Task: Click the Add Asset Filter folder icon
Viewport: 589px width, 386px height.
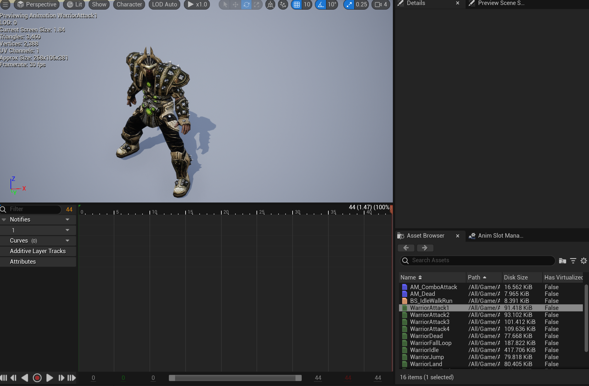Action: (562, 260)
